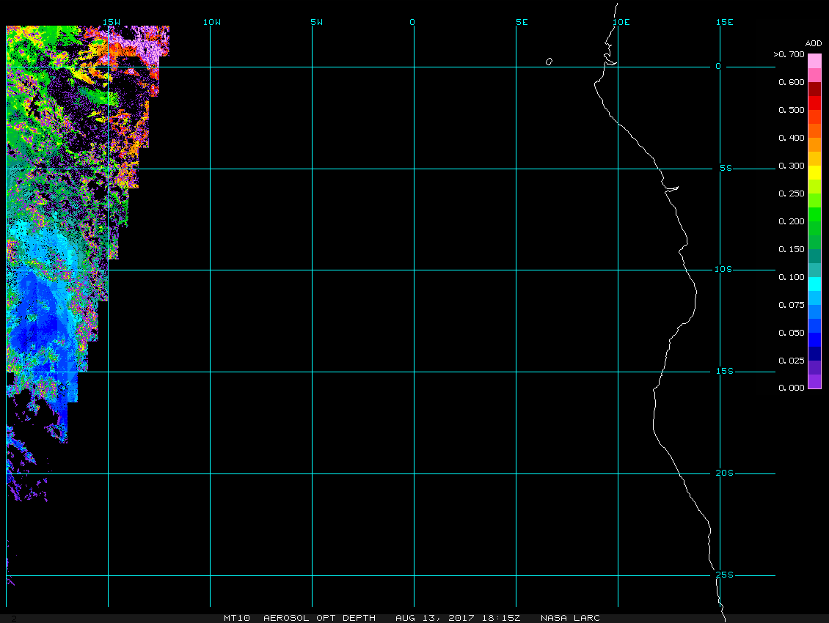This screenshot has height=623, width=829.
Task: Click the 0.200 colorbar value
Action: click(792, 221)
